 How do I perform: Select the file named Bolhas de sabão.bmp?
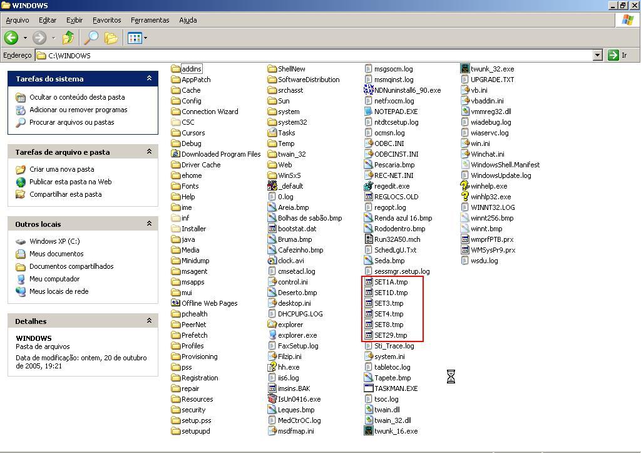[x=310, y=218]
